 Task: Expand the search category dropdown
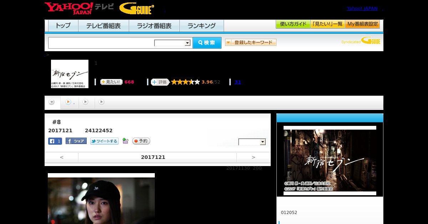173,43
